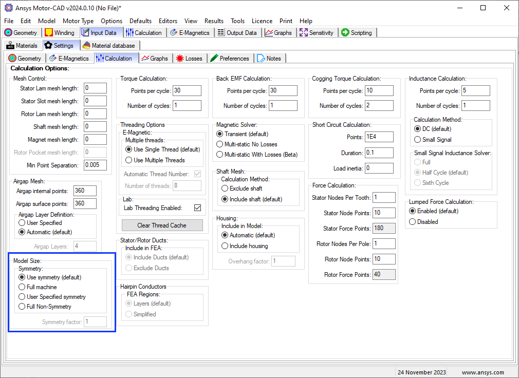Image resolution: width=519 pixels, height=378 pixels.
Task: Open the Motor Type menu
Action: tap(78, 21)
